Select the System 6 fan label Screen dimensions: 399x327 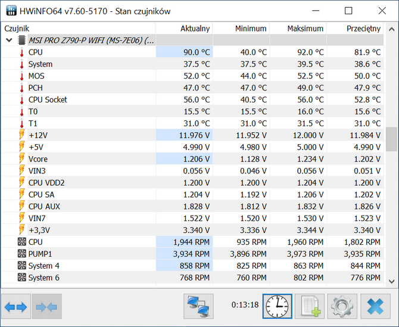coord(43,278)
